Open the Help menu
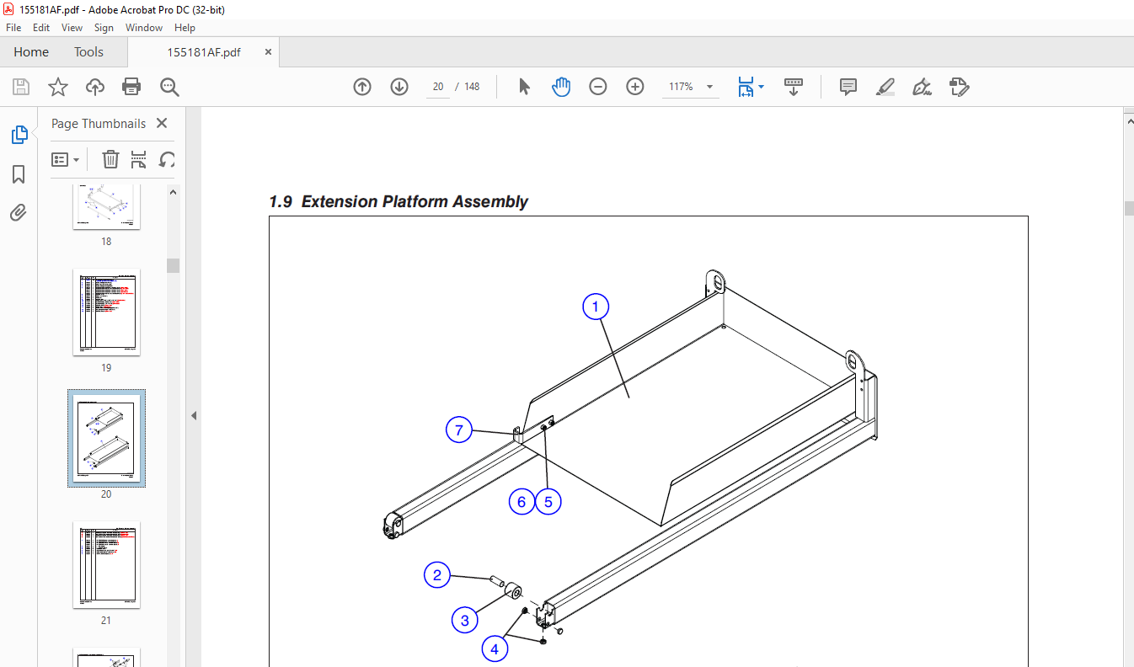The width and height of the screenshot is (1134, 667). tap(185, 28)
